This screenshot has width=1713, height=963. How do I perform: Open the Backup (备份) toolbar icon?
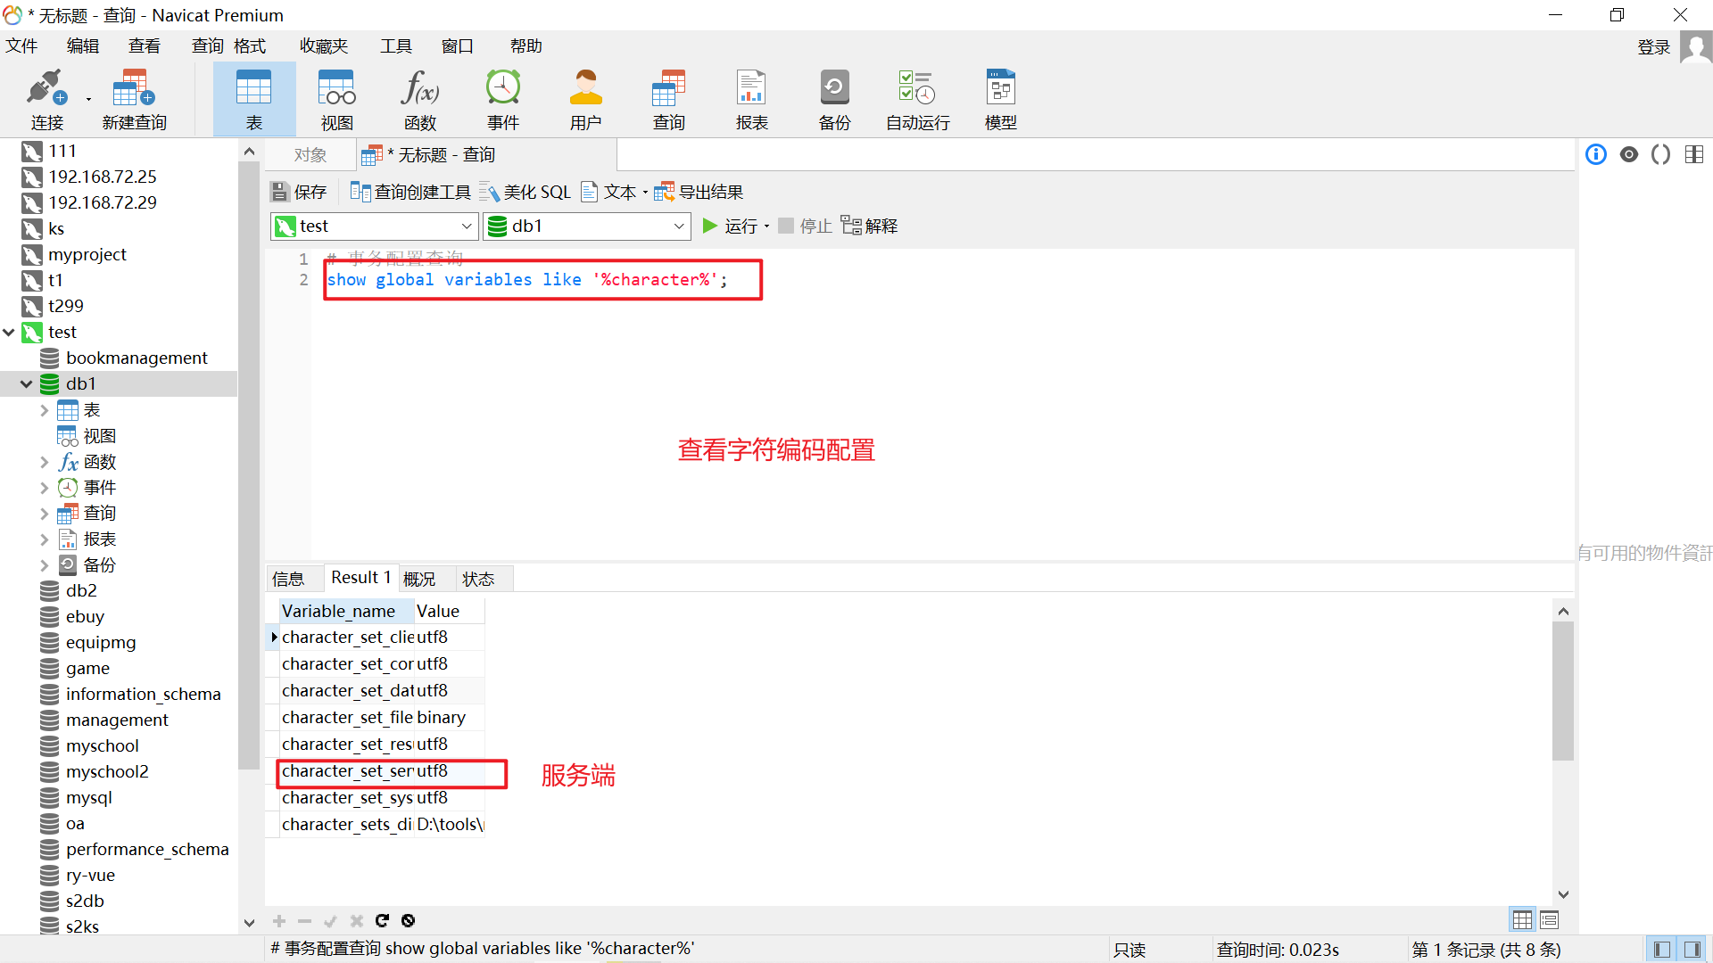834,99
